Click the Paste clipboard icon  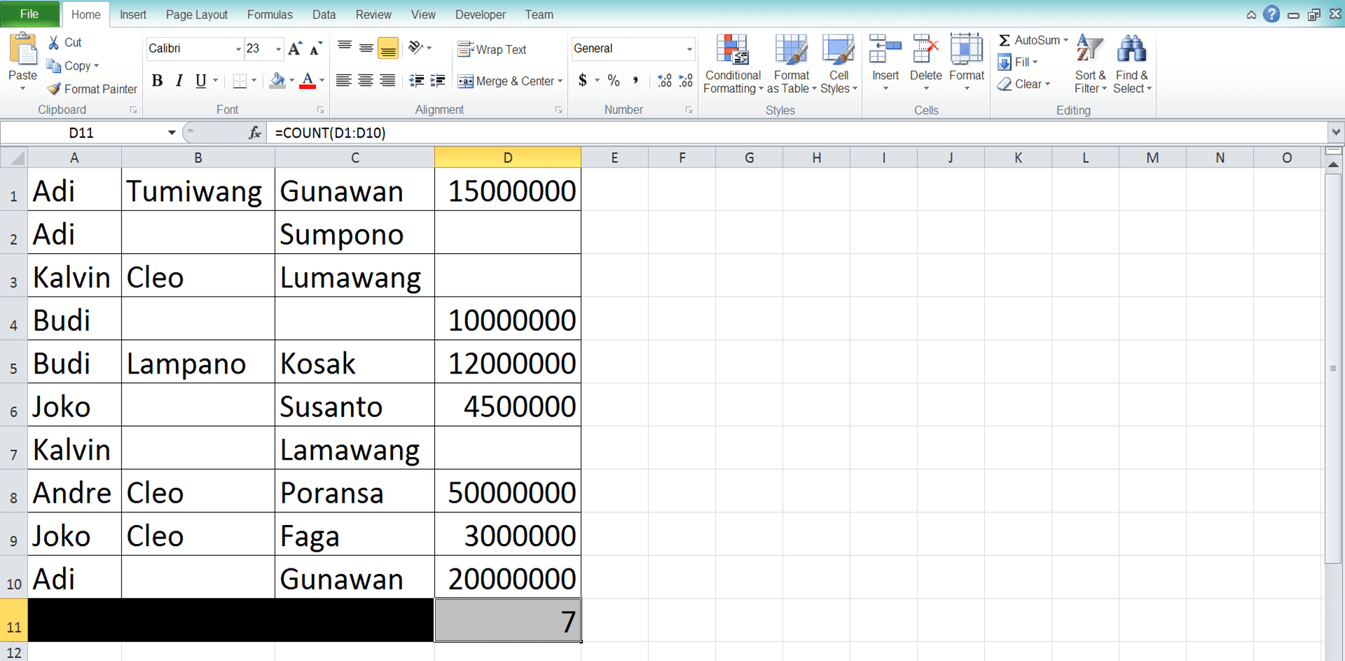coord(22,50)
